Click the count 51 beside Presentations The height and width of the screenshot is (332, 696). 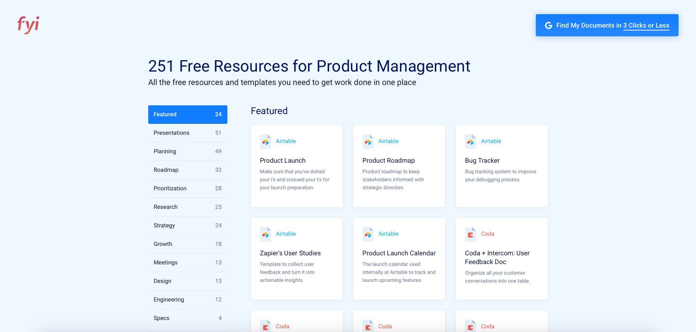pos(218,133)
